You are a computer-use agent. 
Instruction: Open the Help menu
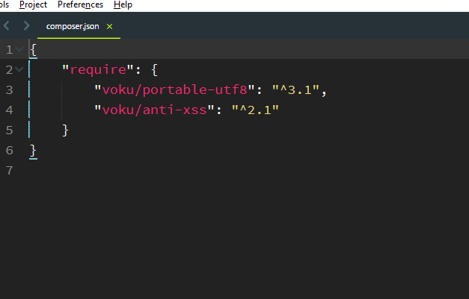point(123,4)
